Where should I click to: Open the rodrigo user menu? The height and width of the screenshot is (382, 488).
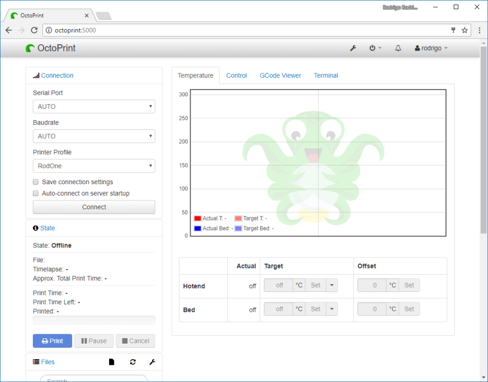coord(431,48)
